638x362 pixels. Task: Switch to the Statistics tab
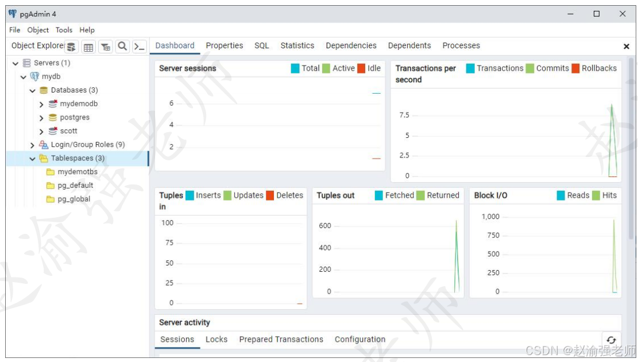tap(297, 45)
